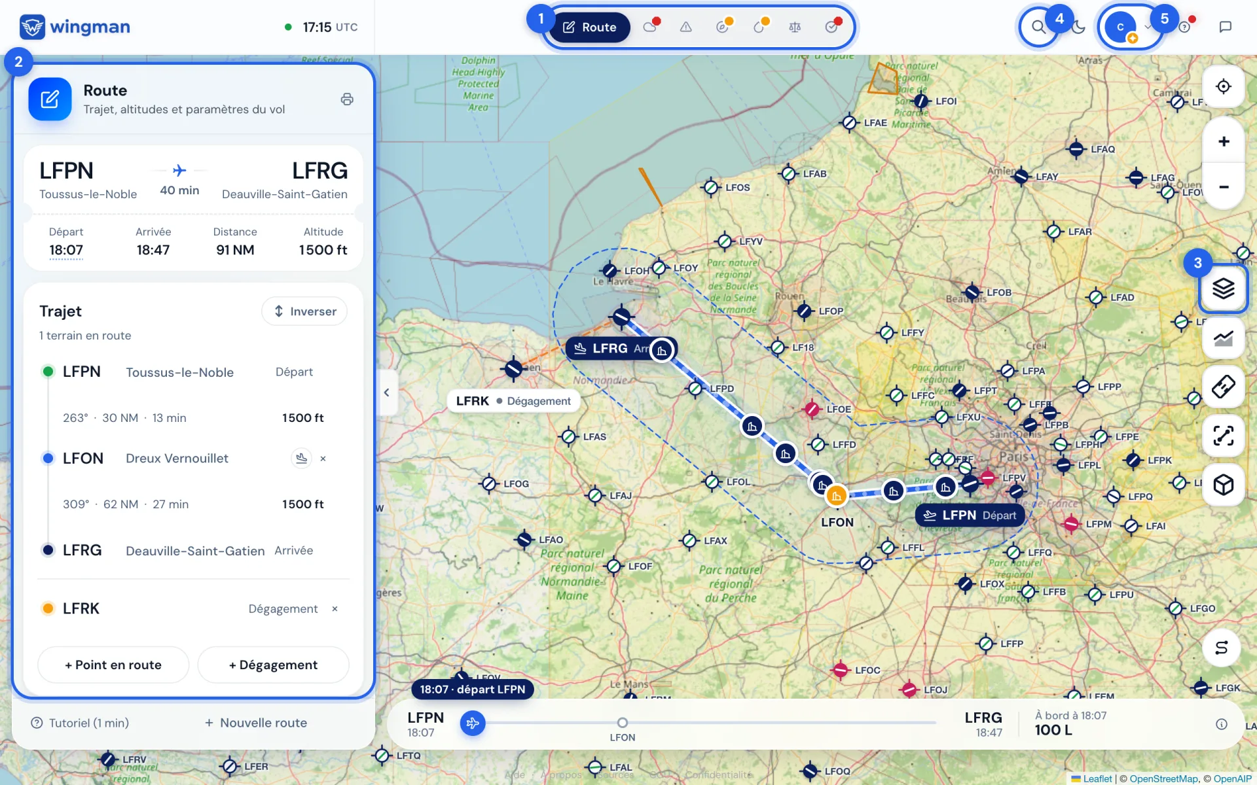
Task: Open the warnings triangle tab
Action: click(685, 27)
